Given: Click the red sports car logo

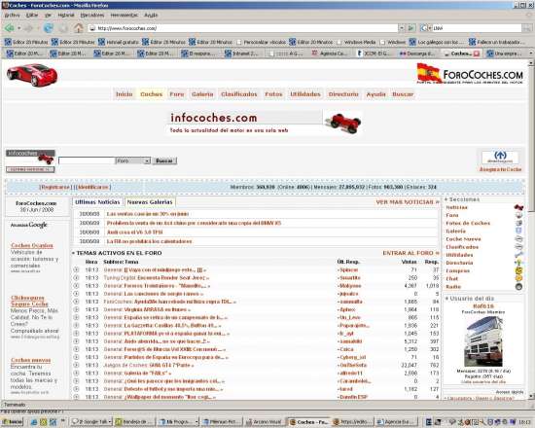Looking at the screenshot, I should (x=32, y=75).
